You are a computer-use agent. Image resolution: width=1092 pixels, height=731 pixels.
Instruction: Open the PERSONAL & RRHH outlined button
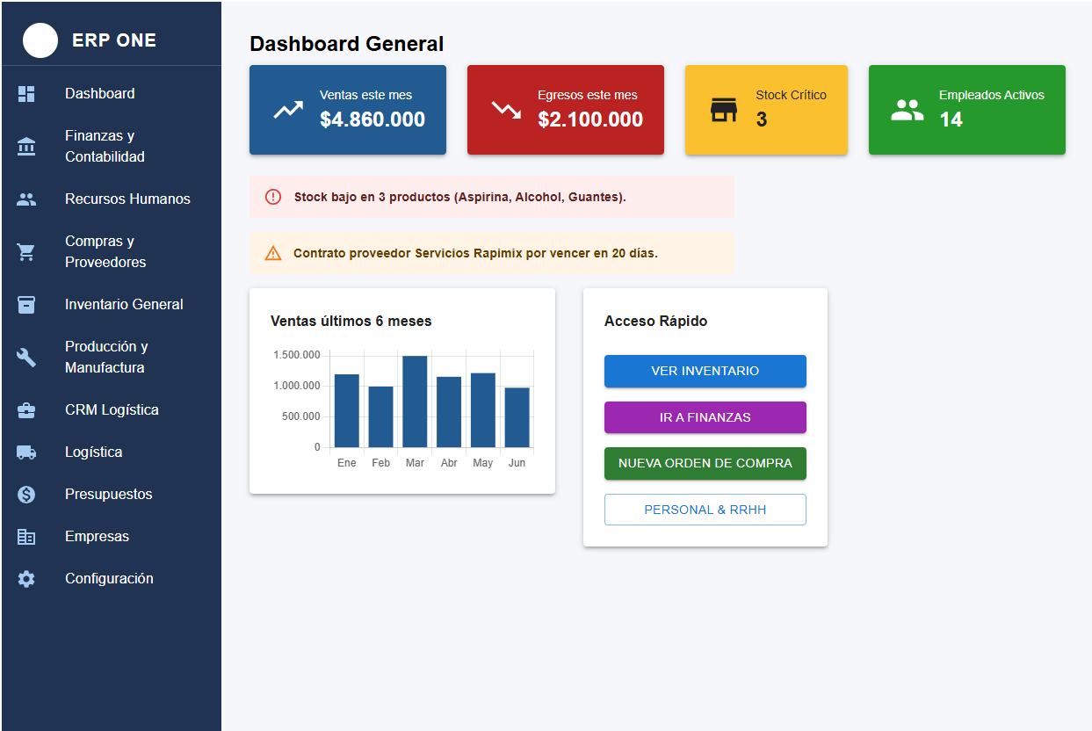705,510
